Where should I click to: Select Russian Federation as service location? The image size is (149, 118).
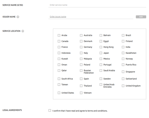[81, 70]
